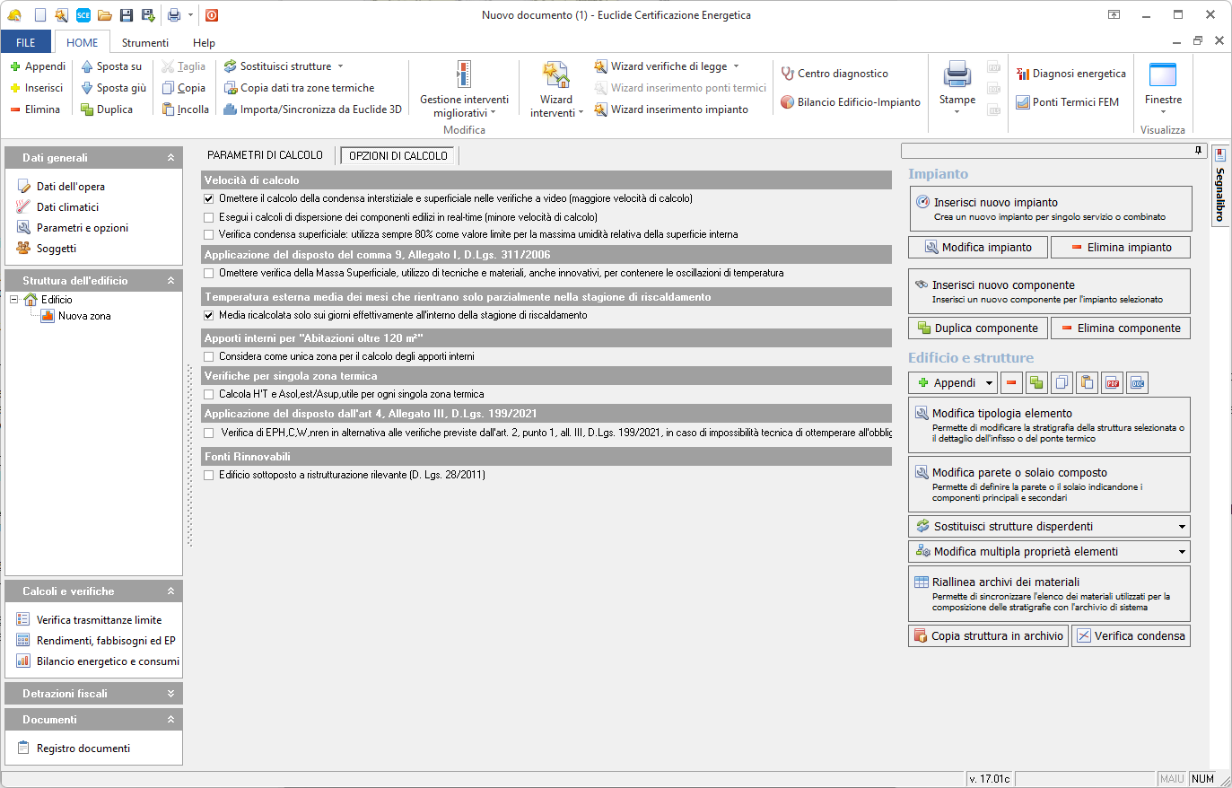Select Nuova zona in building tree
The width and height of the screenshot is (1232, 788).
click(x=84, y=316)
